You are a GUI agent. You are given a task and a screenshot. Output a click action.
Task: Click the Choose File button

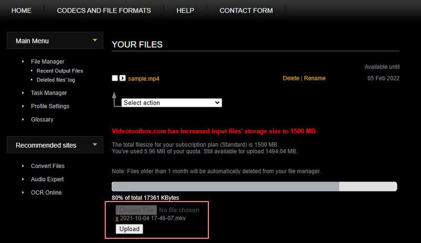pyautogui.click(x=136, y=210)
